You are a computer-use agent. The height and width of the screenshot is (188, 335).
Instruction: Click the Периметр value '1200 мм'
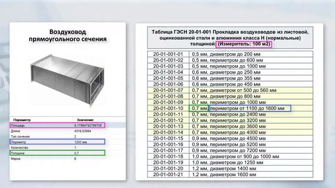[81, 142]
